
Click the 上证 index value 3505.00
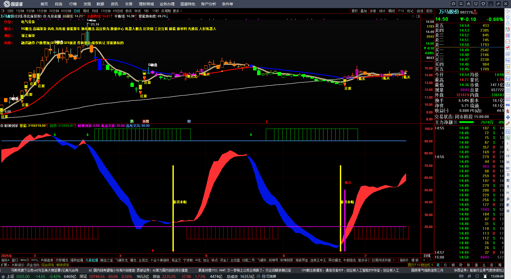23,276
